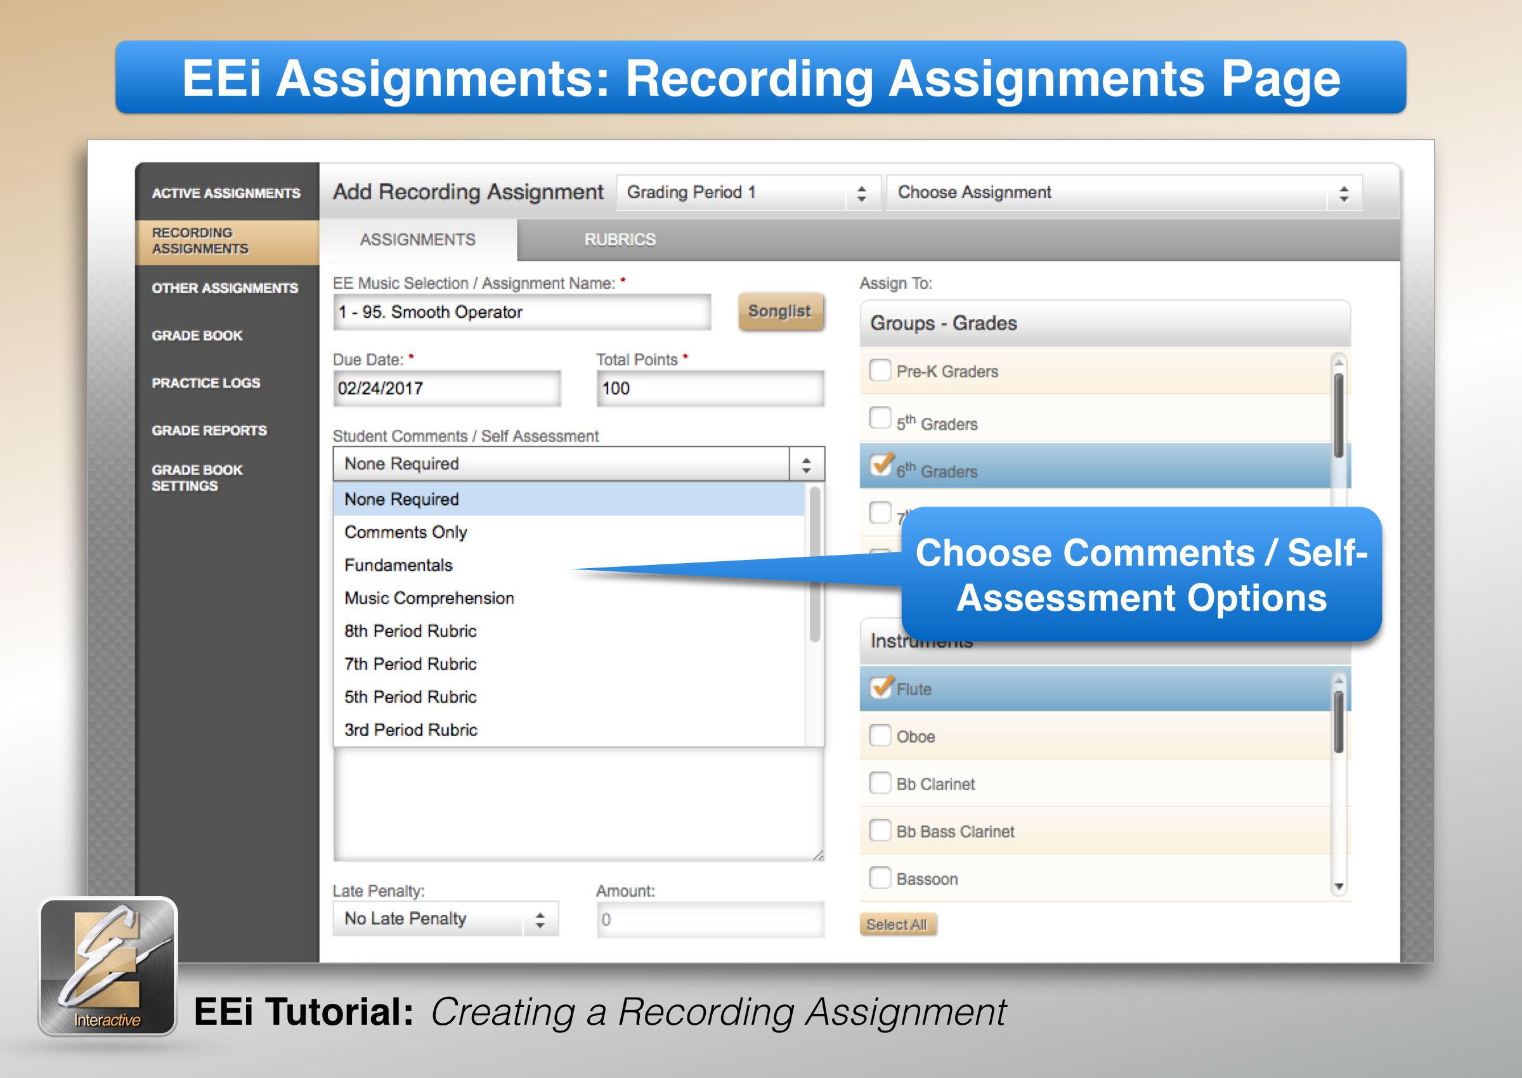The height and width of the screenshot is (1078, 1522).
Task: Click the late penalty Amount field
Action: (710, 920)
